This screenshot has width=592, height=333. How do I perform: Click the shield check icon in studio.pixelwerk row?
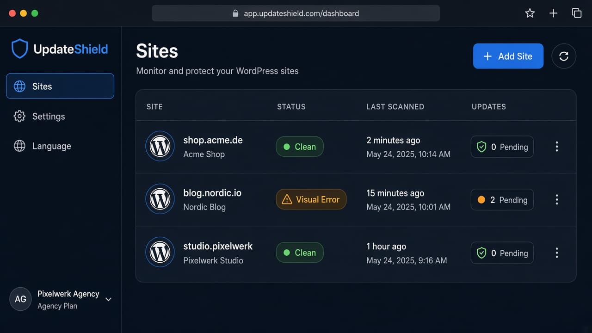coord(481,253)
